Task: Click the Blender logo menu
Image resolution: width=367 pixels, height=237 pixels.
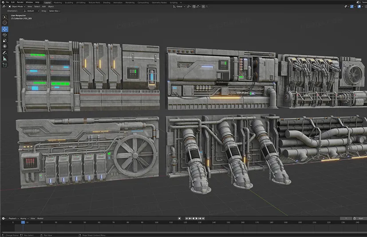Action: (3, 2)
